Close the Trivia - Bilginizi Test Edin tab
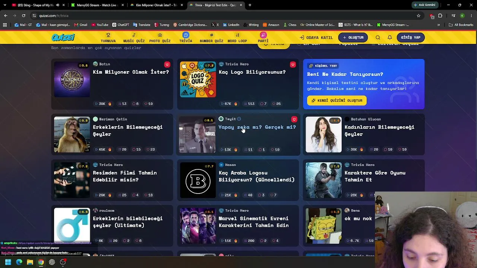 [241, 5]
